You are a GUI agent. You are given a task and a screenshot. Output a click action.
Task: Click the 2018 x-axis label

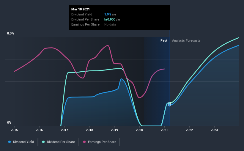[89, 130]
